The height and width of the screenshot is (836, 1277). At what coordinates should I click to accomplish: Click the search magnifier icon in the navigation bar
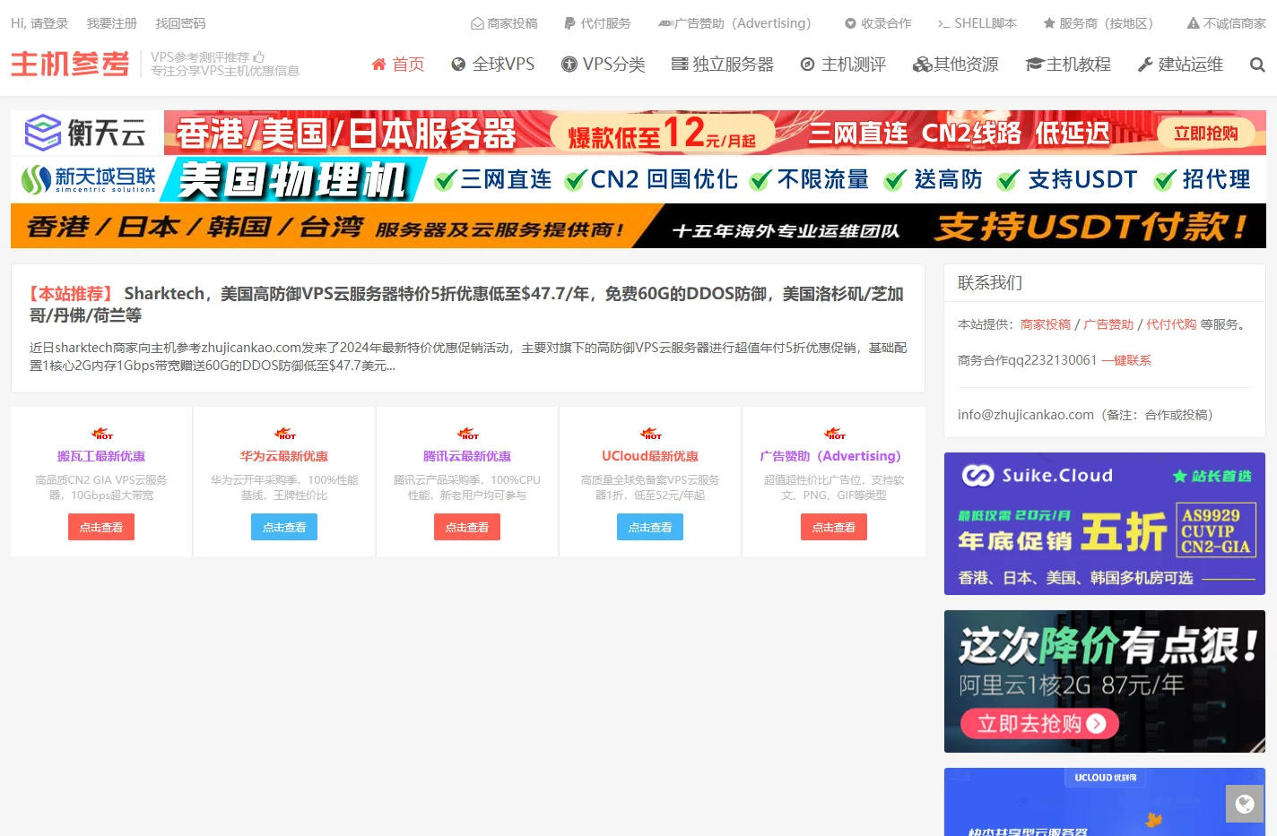click(x=1257, y=65)
